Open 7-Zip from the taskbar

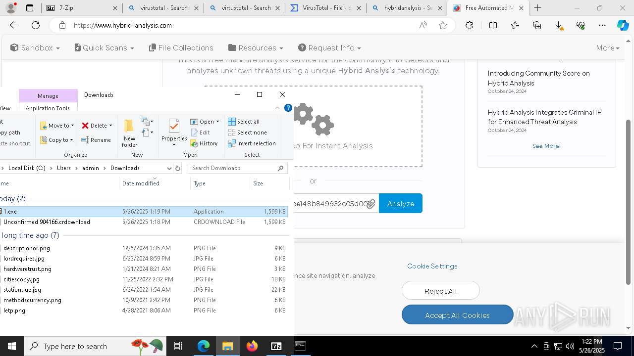click(276, 346)
